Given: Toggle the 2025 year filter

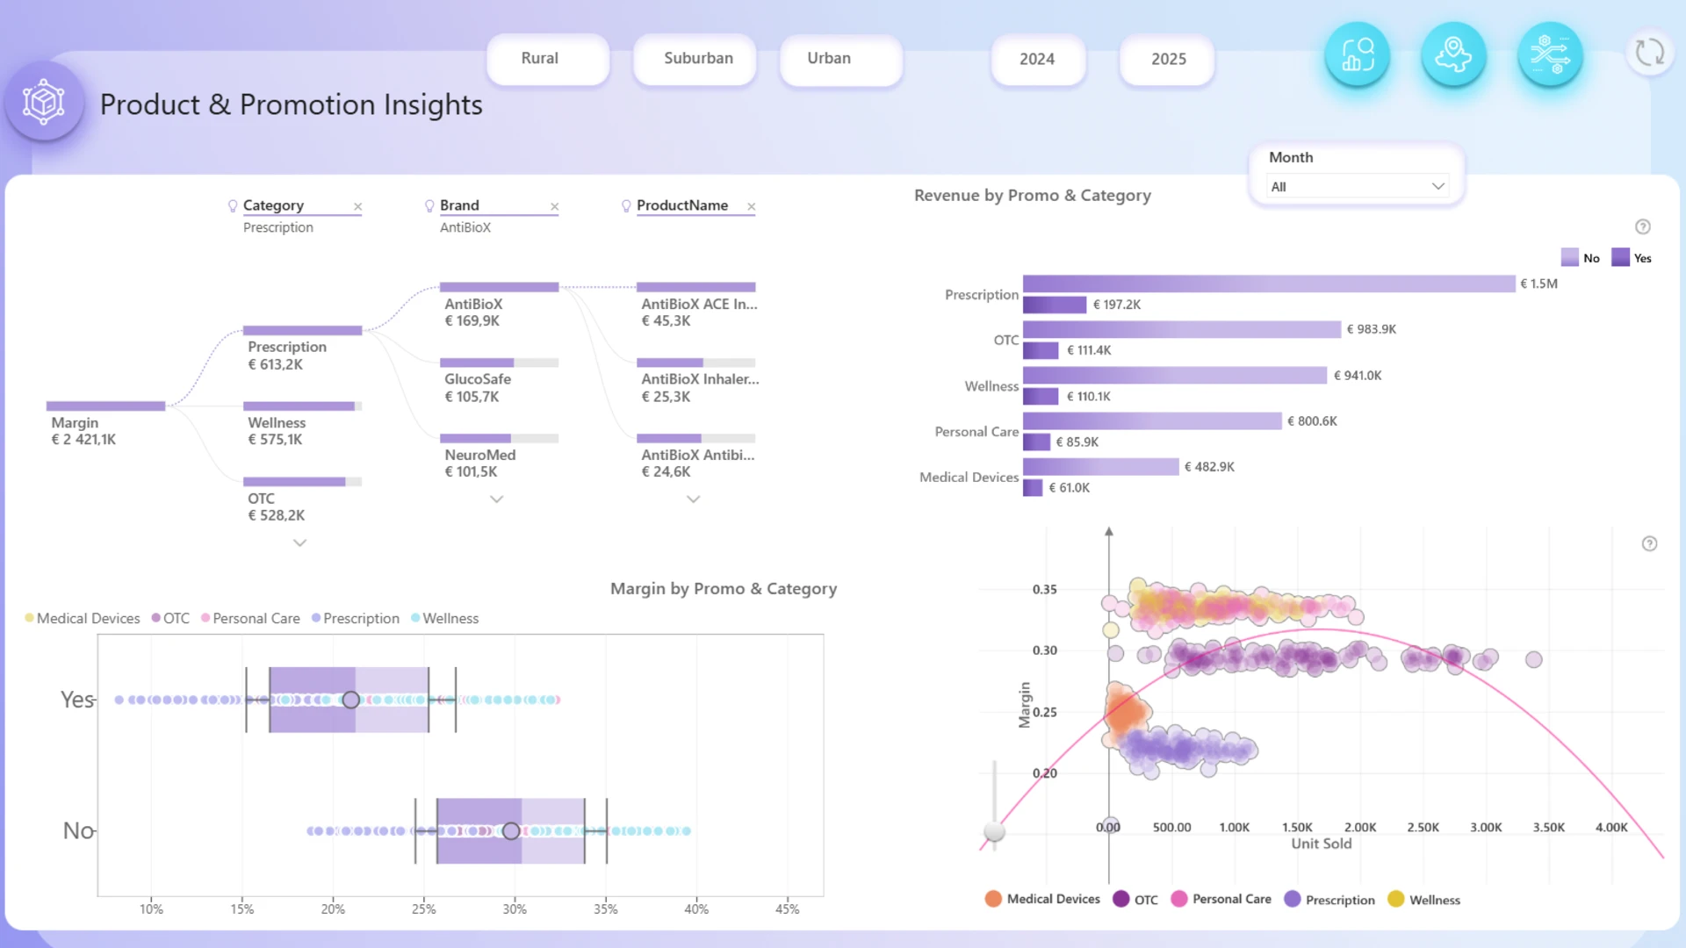Looking at the screenshot, I should pyautogui.click(x=1167, y=60).
